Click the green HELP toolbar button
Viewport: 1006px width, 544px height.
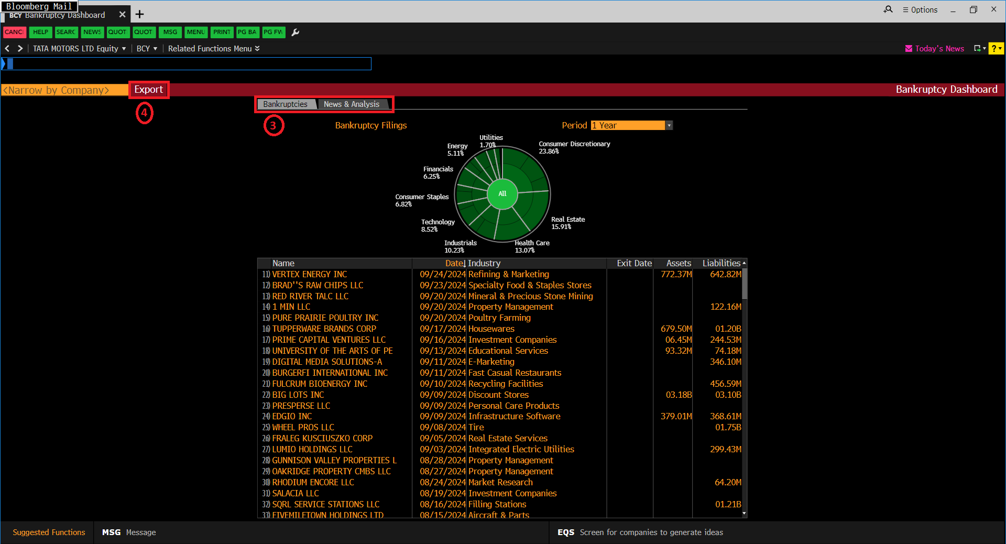click(40, 32)
